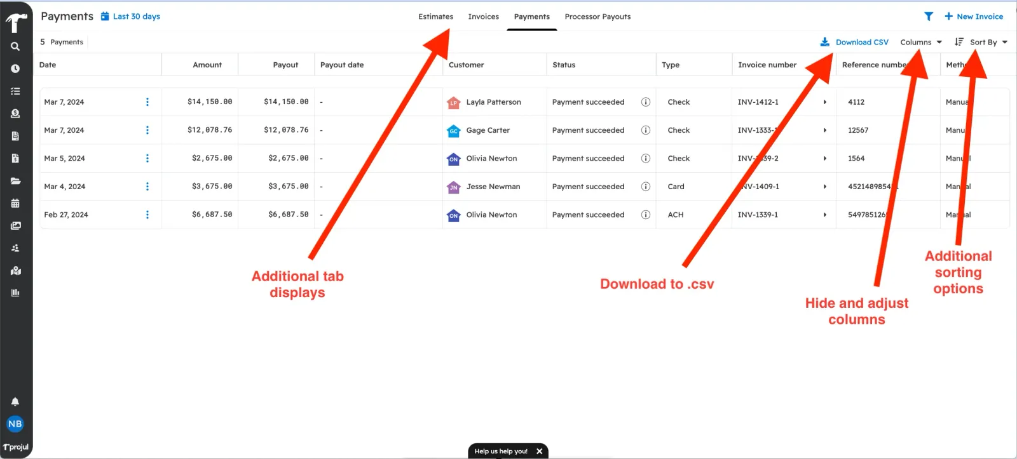1017x459 pixels.
Task: Open the NB user profile avatar
Action: tap(15, 424)
